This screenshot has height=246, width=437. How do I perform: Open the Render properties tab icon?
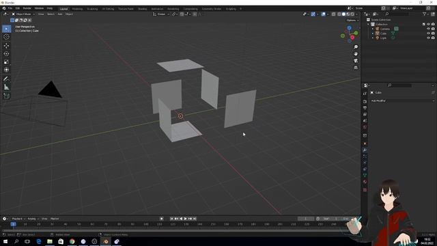point(365,102)
